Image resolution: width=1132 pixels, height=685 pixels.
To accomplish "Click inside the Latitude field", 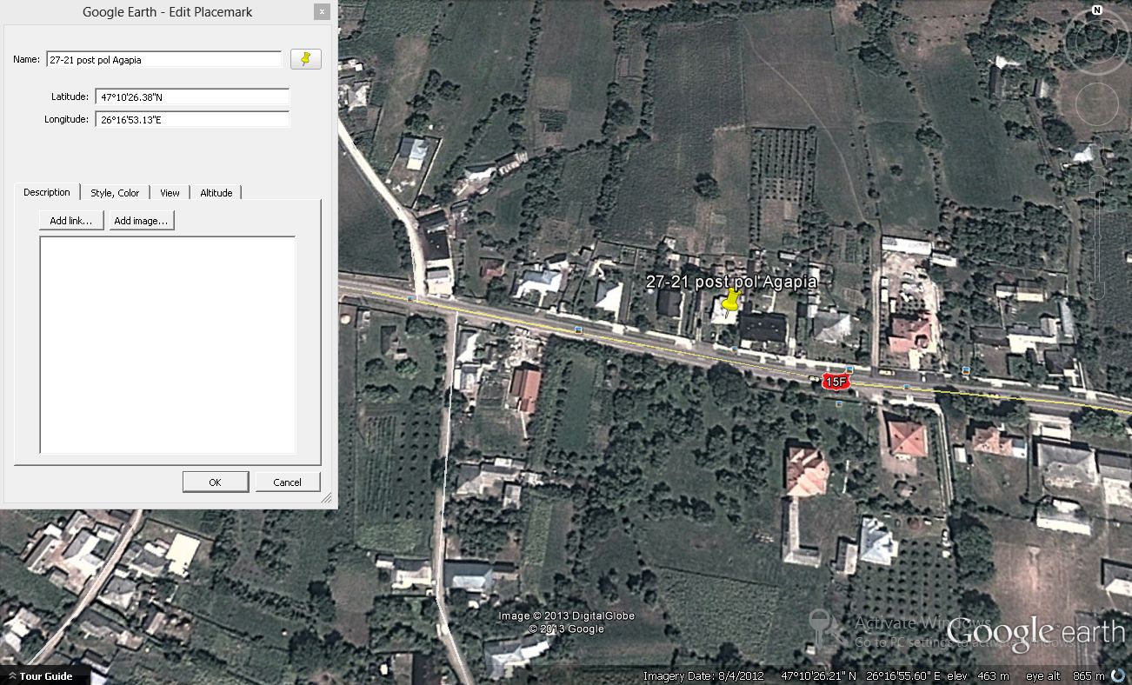I will [191, 97].
